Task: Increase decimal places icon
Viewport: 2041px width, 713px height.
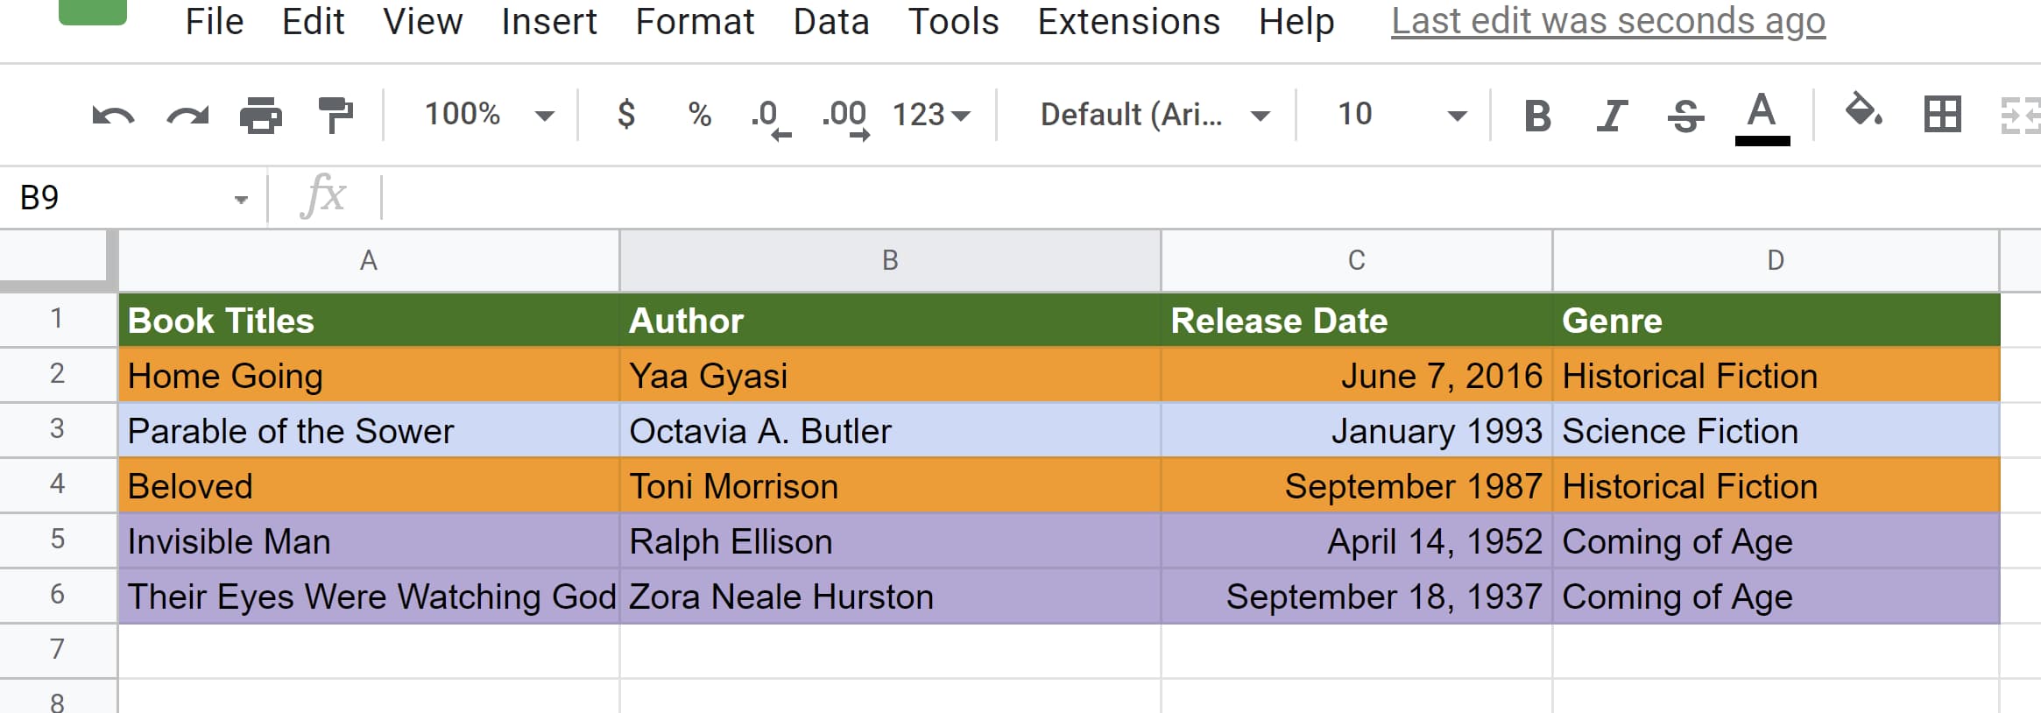Action: coord(845,116)
